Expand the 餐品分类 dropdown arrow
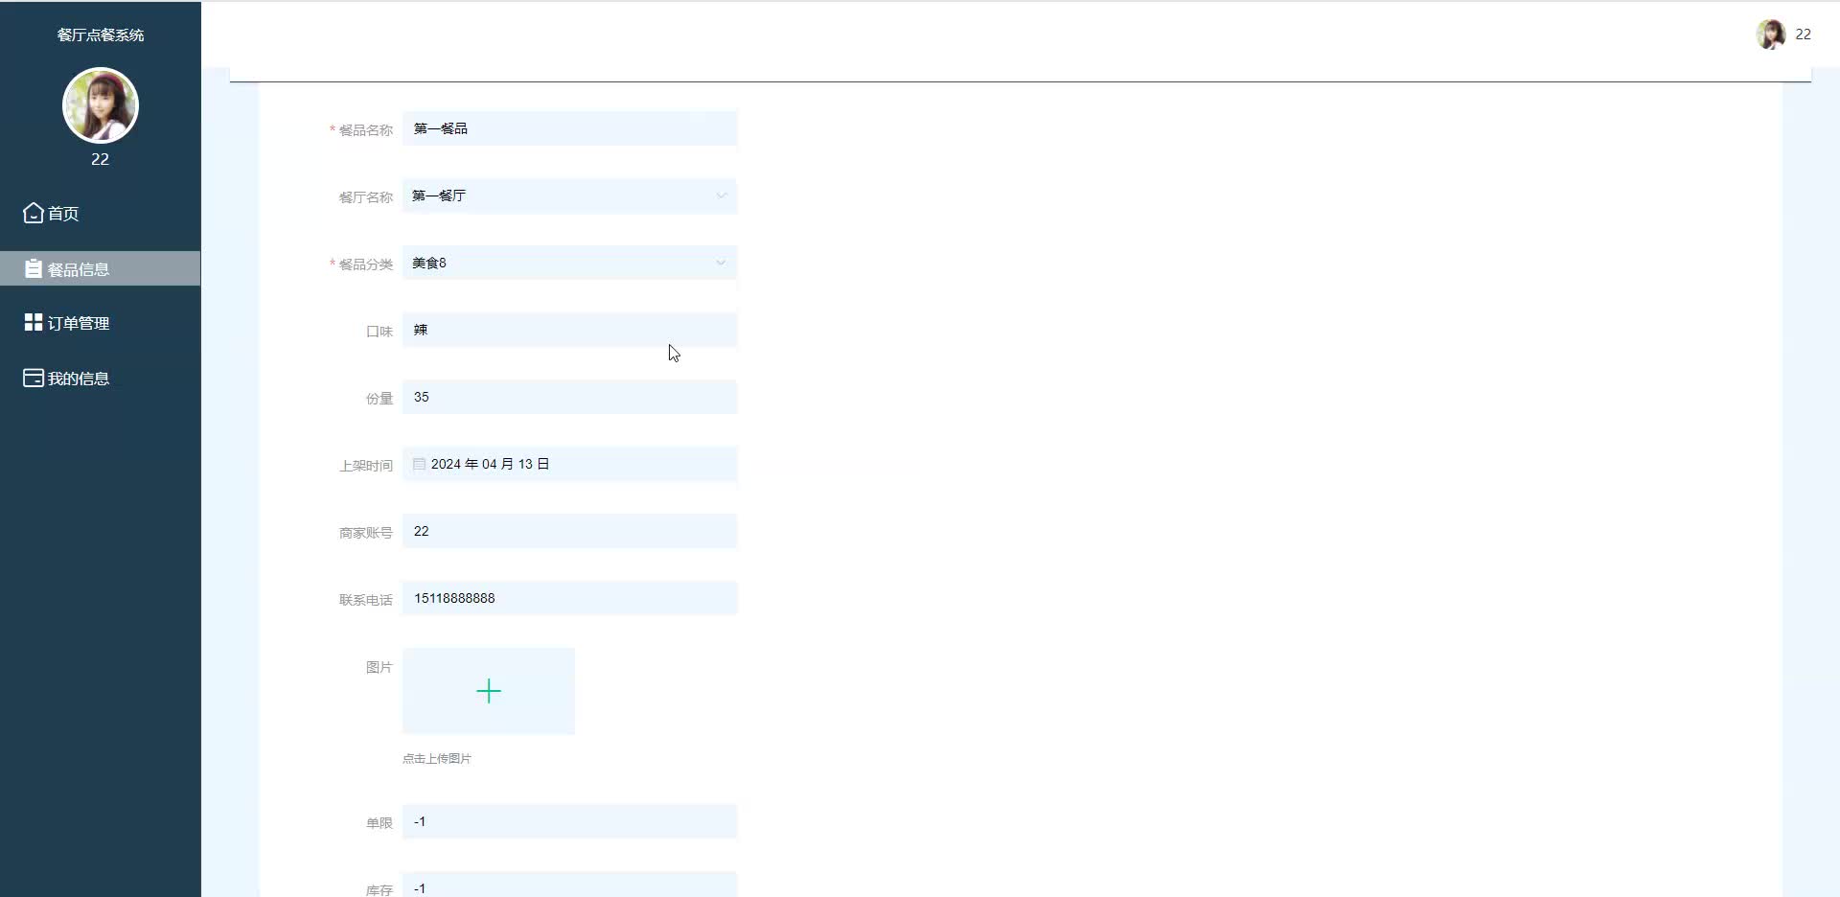This screenshot has width=1840, height=897. 721,263
